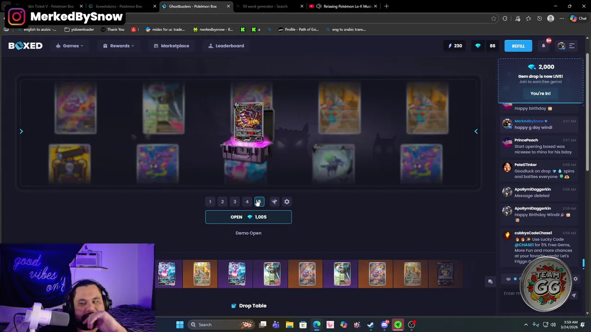Image resolution: width=591 pixels, height=332 pixels.
Task: Click the taskbar Search box
Action: (x=222, y=325)
